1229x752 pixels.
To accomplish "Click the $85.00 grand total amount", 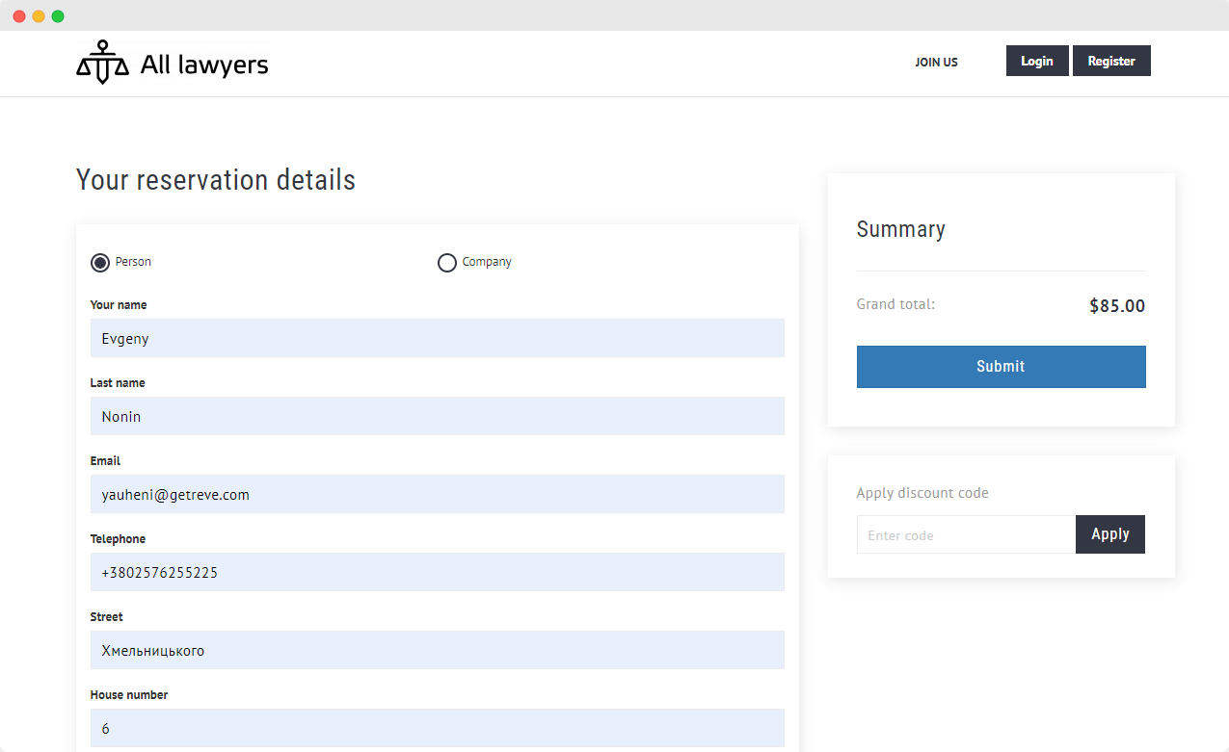I will pos(1117,306).
